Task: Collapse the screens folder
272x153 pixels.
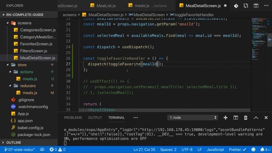Action: coord(8,23)
